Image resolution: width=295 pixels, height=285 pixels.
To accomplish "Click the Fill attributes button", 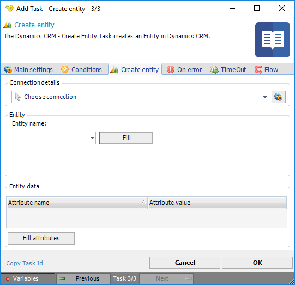I will [x=41, y=238].
